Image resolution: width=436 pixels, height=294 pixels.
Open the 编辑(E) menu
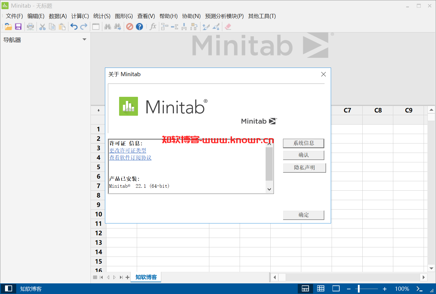pos(36,16)
